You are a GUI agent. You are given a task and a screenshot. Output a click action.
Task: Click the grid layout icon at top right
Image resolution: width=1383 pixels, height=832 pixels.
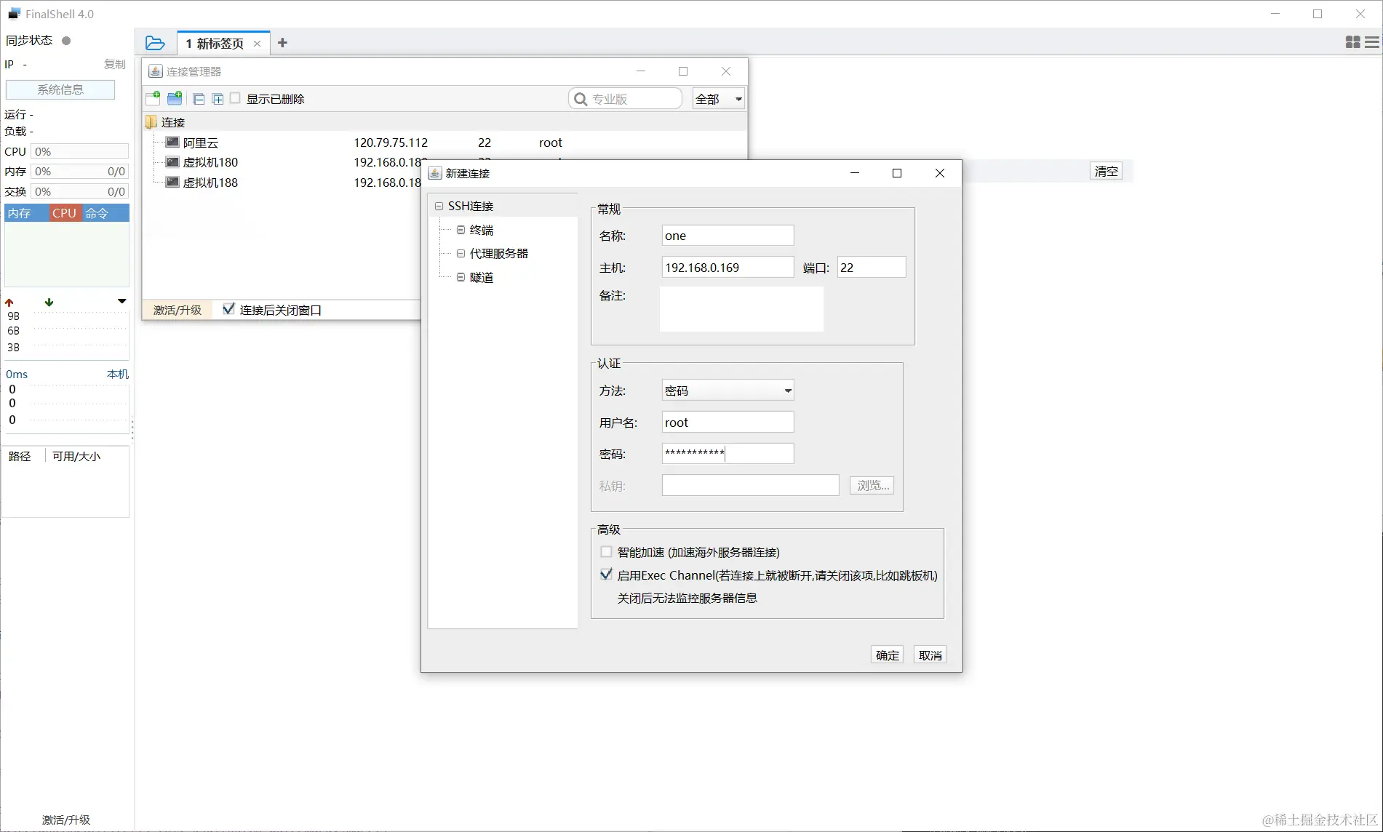[1352, 42]
